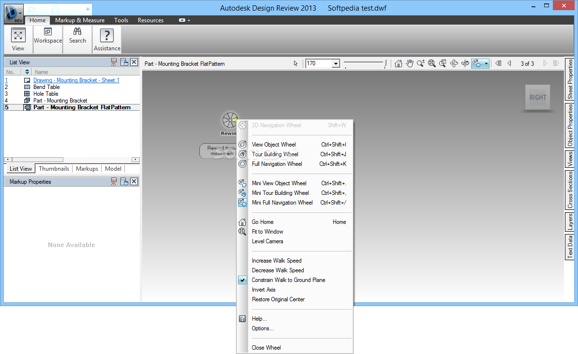Choose Mini Full Navigation Wheel option

[x=295, y=203]
